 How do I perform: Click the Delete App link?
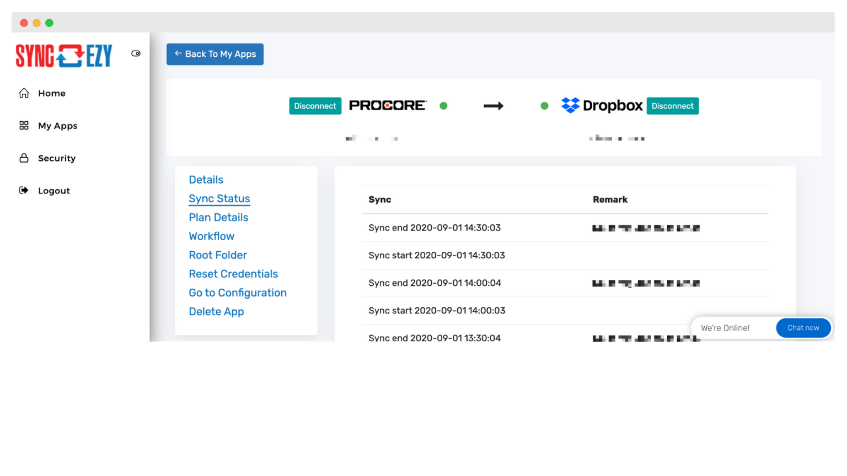[x=216, y=311]
